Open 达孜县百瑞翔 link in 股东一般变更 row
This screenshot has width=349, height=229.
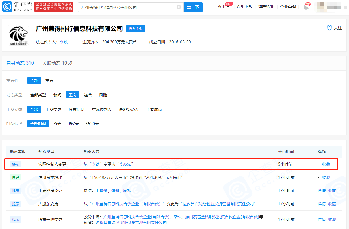click(131, 222)
